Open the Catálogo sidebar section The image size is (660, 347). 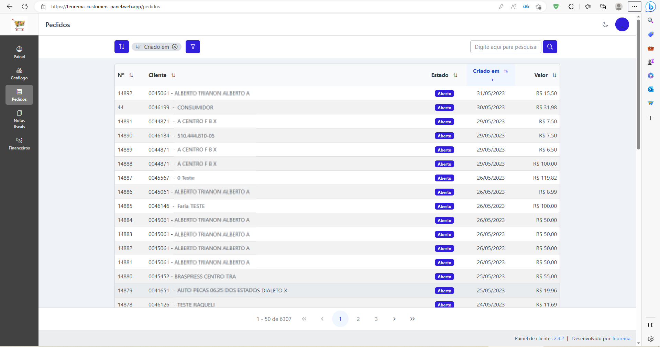click(x=19, y=74)
